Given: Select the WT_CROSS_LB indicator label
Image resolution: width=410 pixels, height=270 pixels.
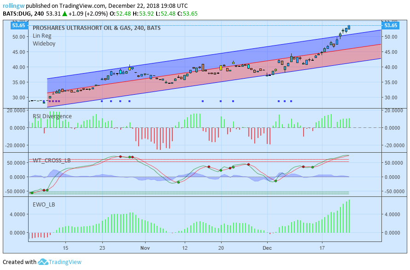Looking at the screenshot, I should (x=52, y=161).
